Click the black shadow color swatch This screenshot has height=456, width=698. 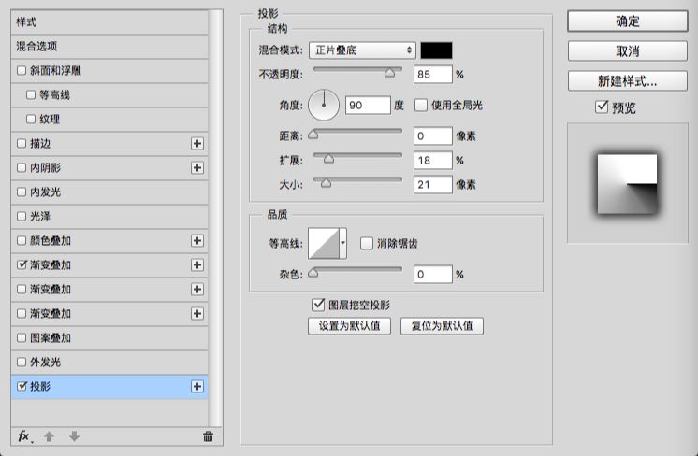[436, 50]
